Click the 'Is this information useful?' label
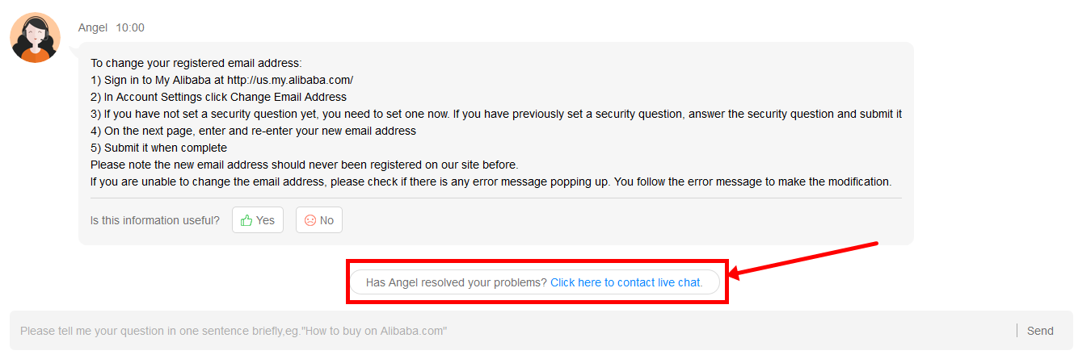 tap(155, 220)
